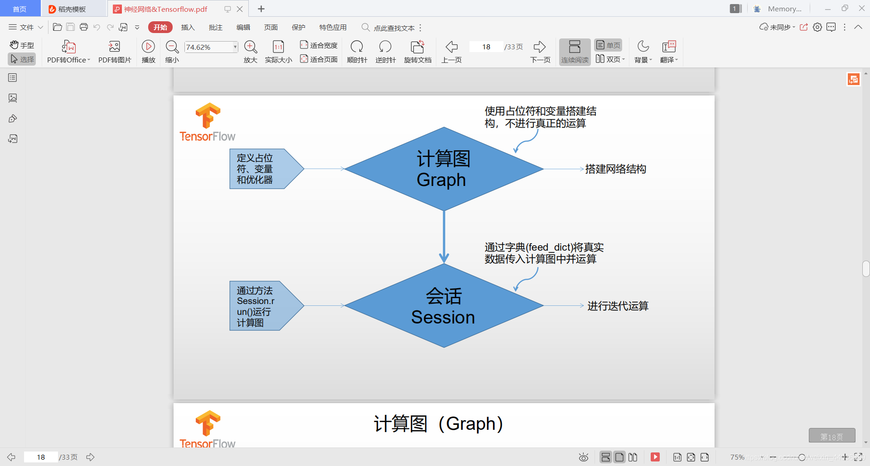
Task: Open the 页面 ribbon tab
Action: coord(271,27)
